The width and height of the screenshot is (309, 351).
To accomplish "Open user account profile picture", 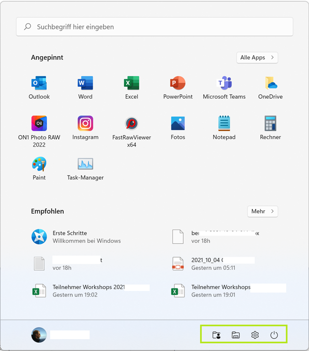I will (39, 335).
